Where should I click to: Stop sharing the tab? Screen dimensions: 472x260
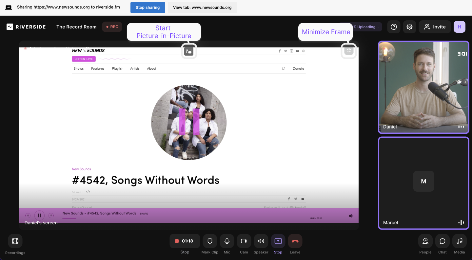tap(147, 8)
